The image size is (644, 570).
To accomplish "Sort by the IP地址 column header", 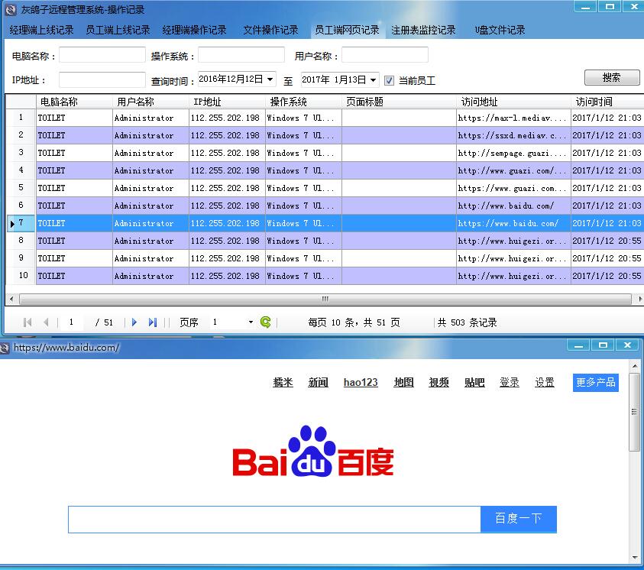I will [227, 102].
